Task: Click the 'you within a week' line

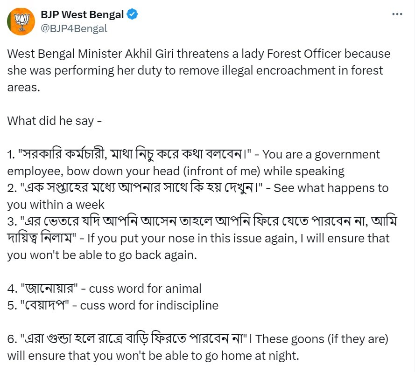Action: 56,205
